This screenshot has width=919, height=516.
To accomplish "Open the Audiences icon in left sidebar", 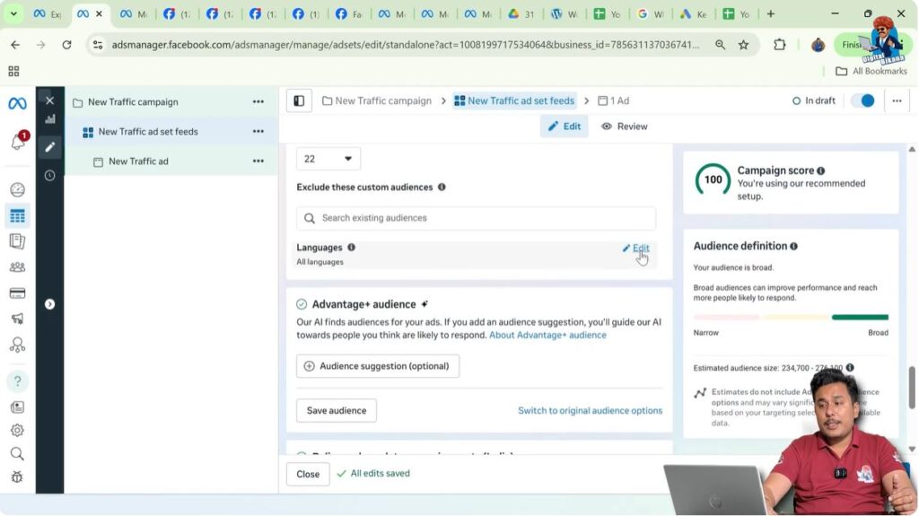I will 17,267.
